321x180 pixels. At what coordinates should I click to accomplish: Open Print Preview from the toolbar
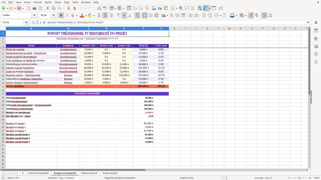click(40, 8)
